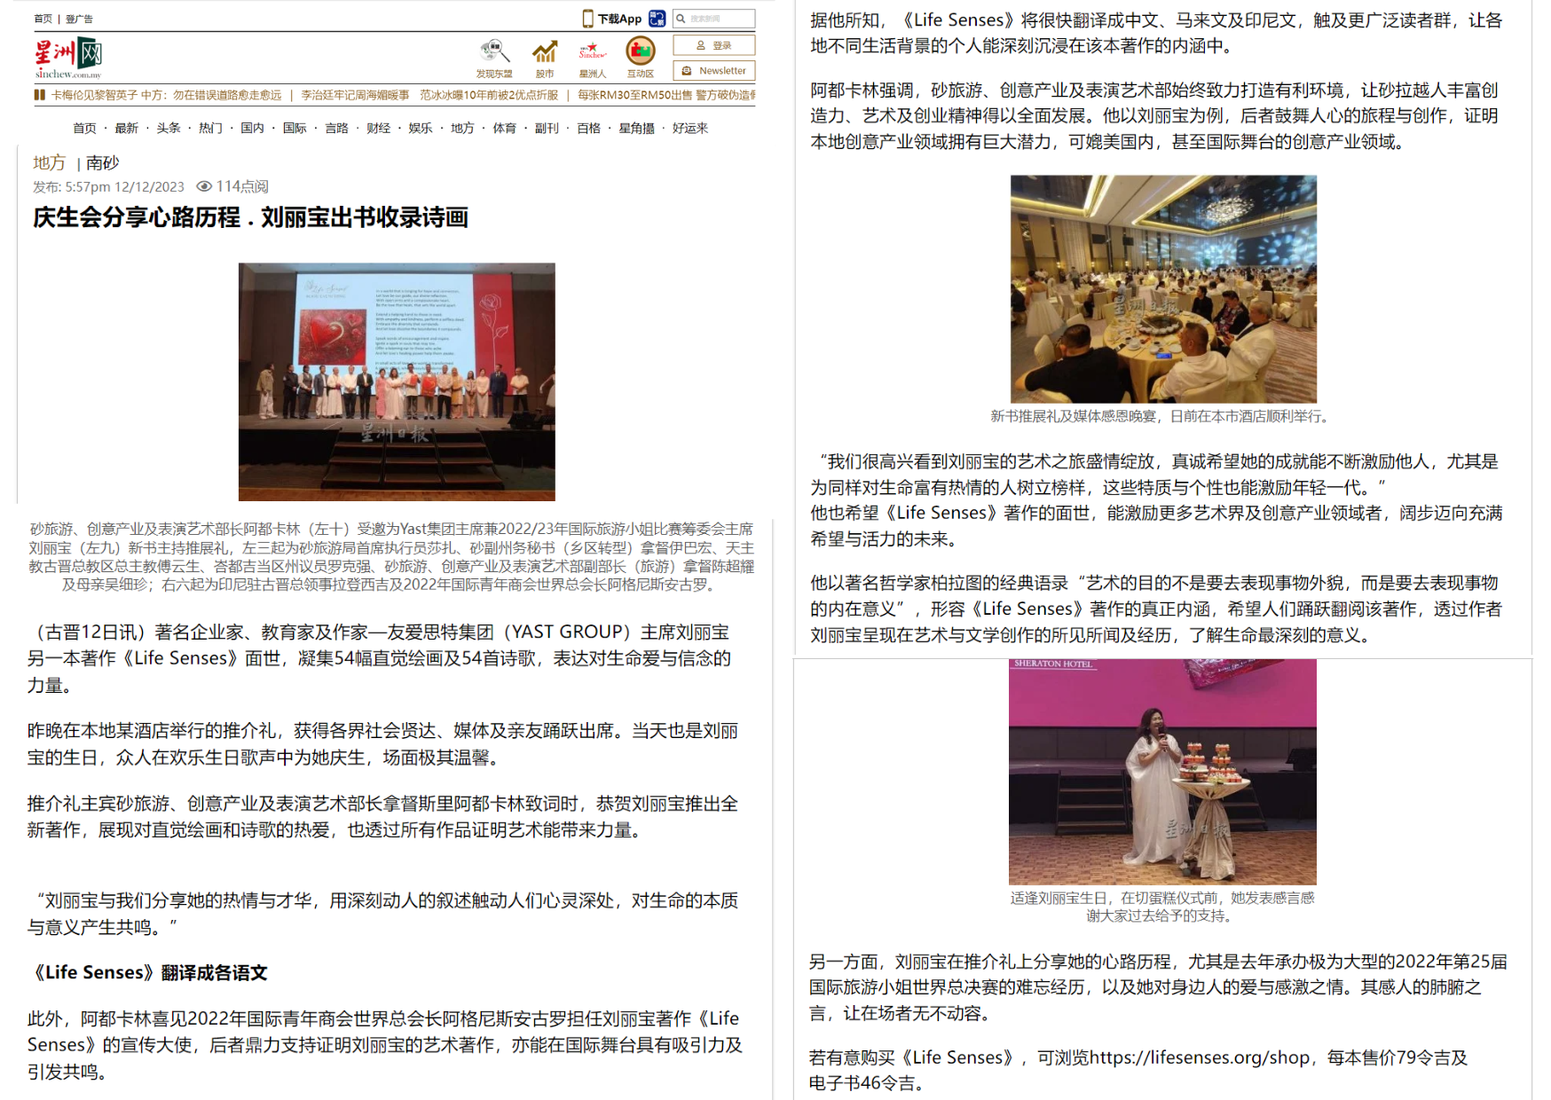Pause the news ticker with pause icon
1551x1100 pixels.
(39, 95)
